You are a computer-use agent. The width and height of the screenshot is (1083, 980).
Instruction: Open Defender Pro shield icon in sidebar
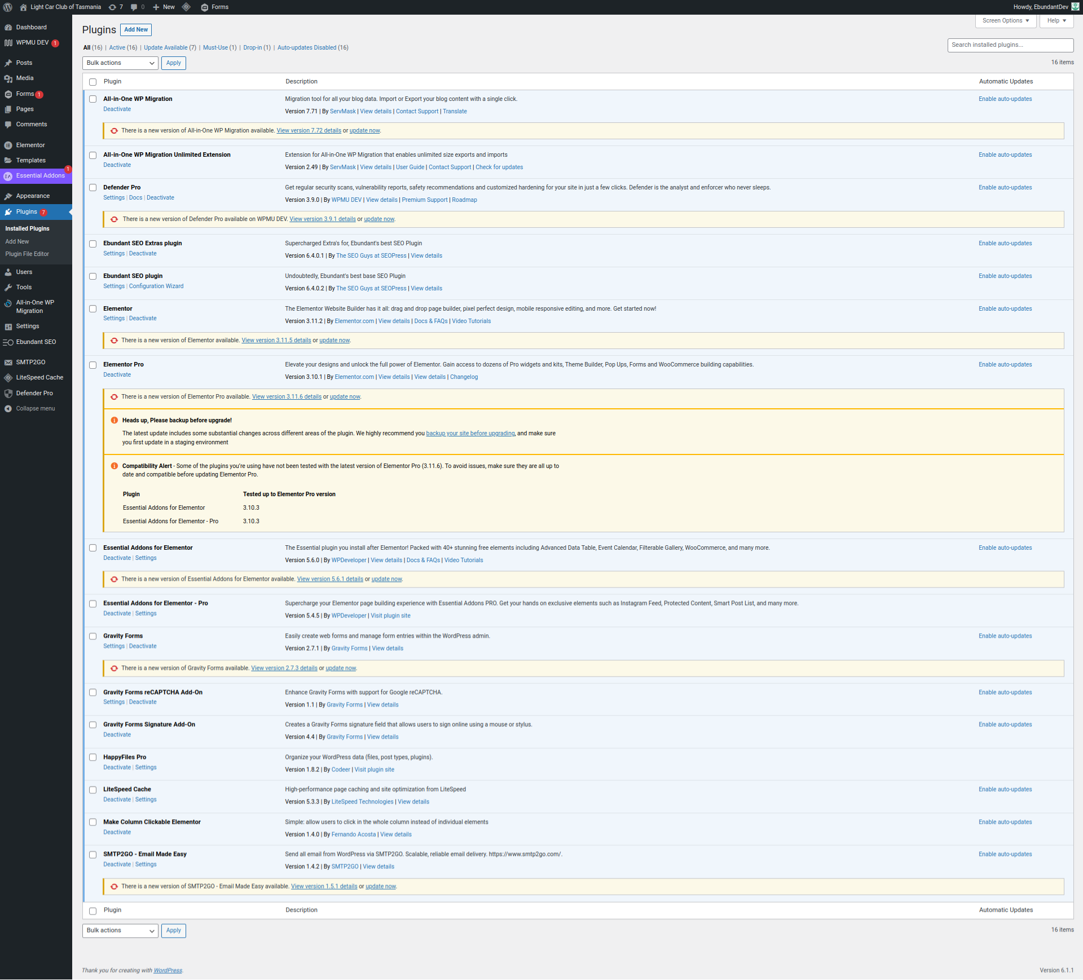point(8,394)
